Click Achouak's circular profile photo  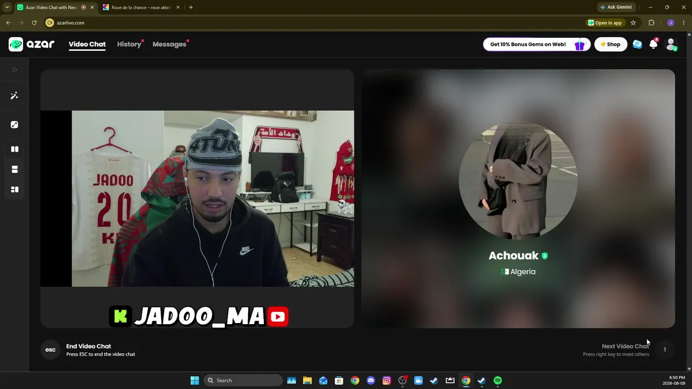point(518,180)
